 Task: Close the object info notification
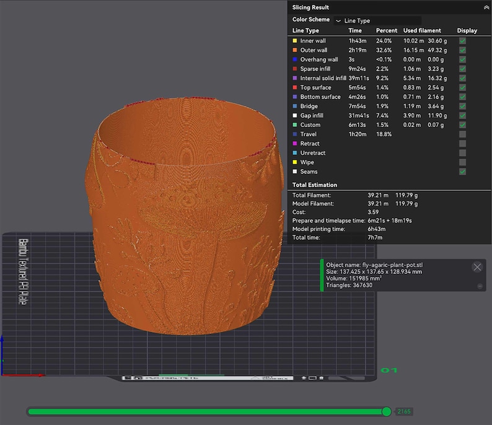[x=477, y=267]
